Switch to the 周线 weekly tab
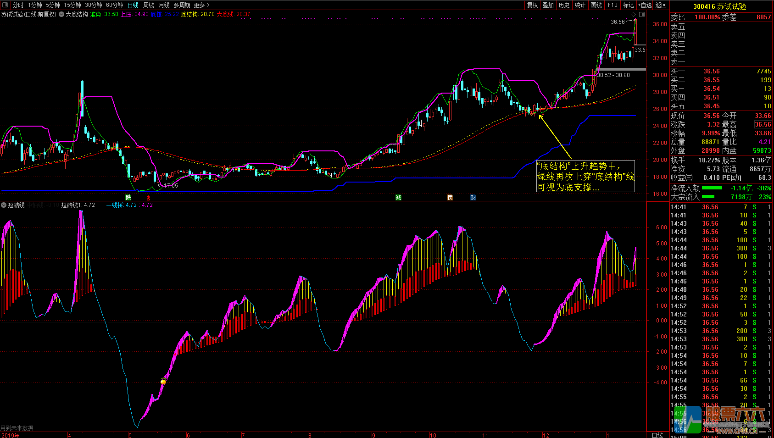Image resolution: width=774 pixels, height=438 pixels. click(x=149, y=5)
